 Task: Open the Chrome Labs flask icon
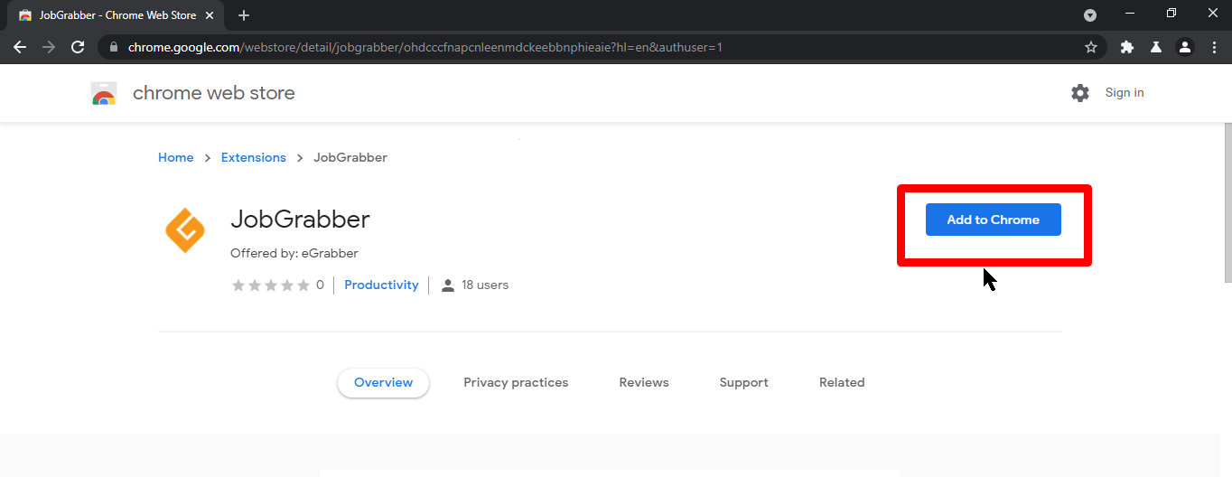1155,47
